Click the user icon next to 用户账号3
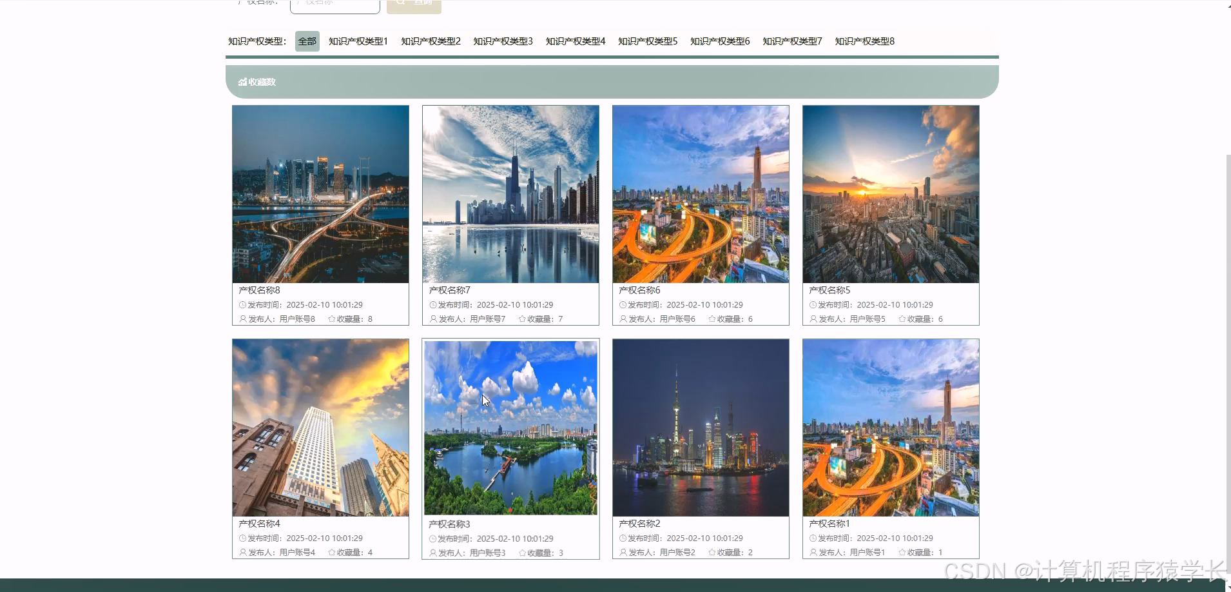 pos(433,553)
